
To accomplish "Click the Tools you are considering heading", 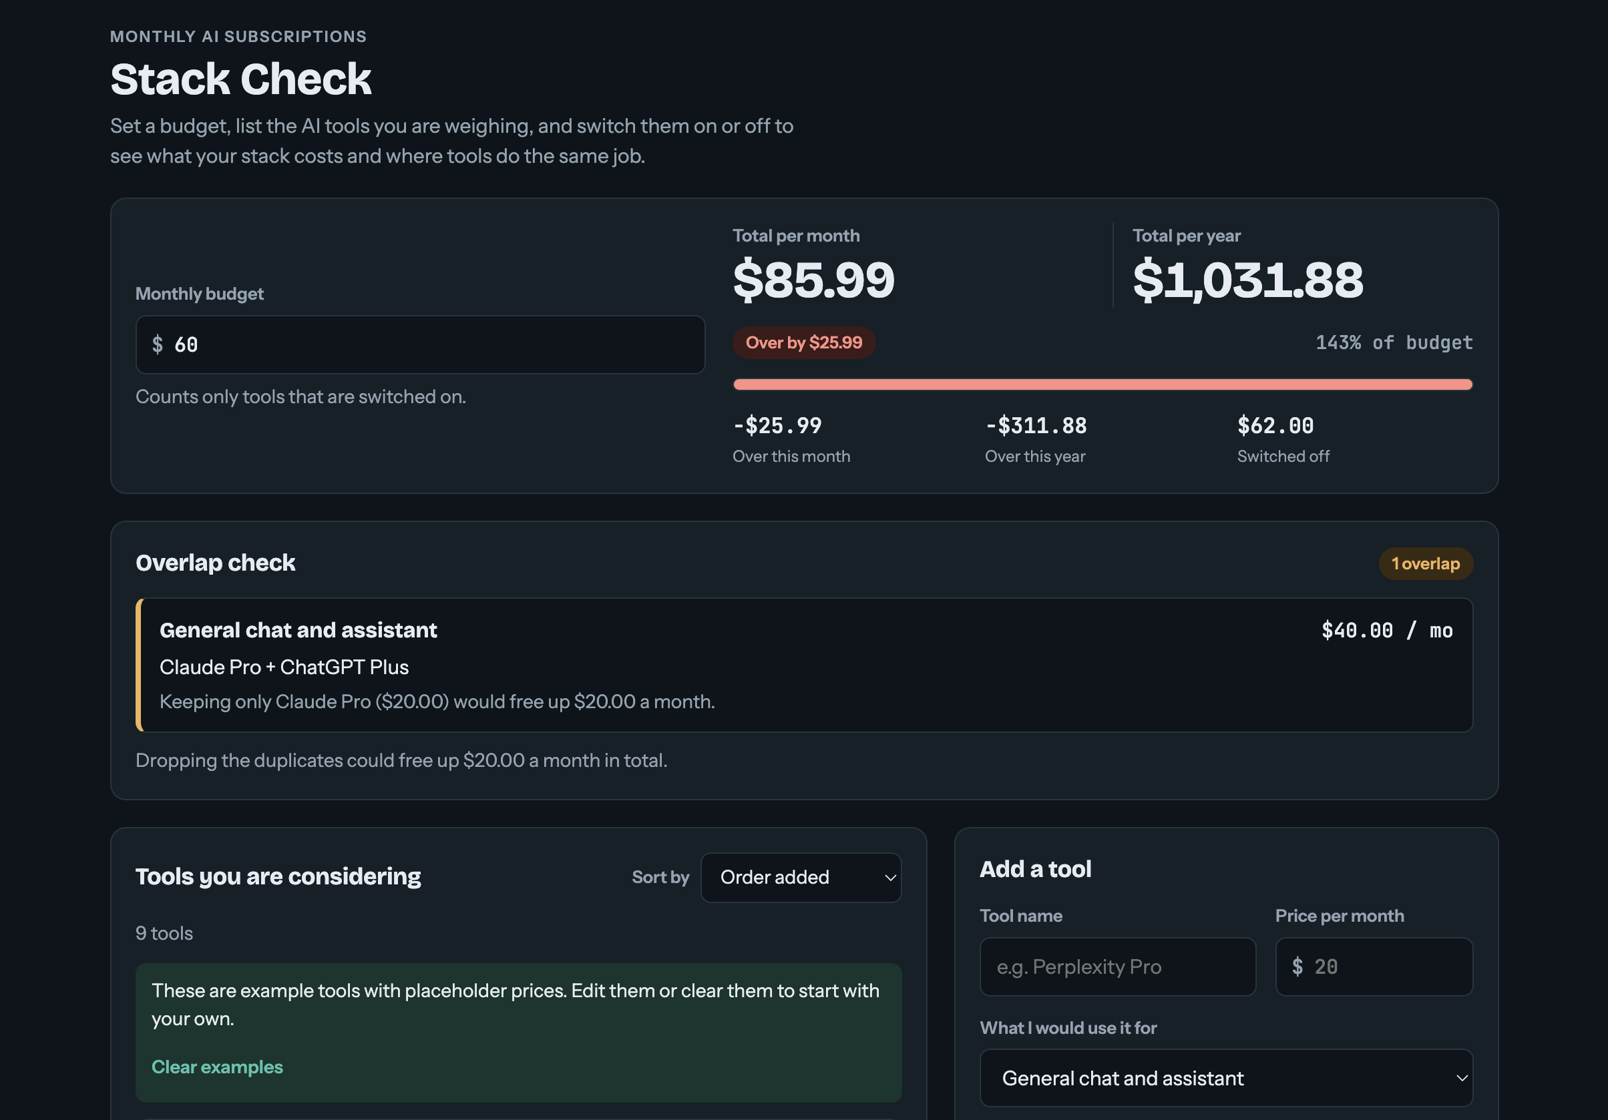I will [x=278, y=876].
